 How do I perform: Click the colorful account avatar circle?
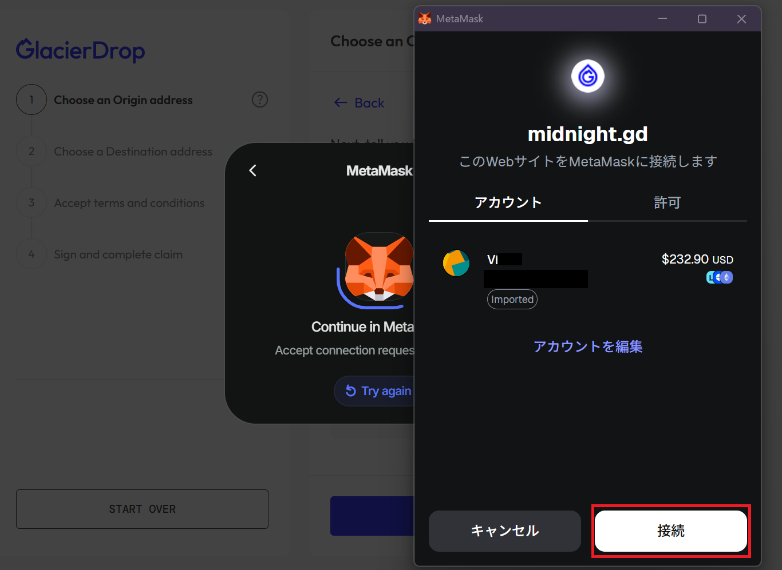[x=456, y=263]
